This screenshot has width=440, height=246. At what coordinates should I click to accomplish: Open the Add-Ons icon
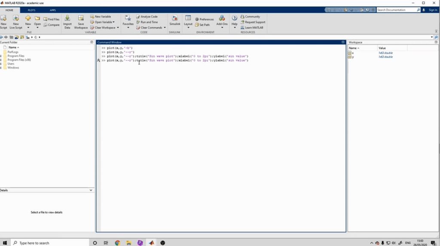pyautogui.click(x=222, y=18)
